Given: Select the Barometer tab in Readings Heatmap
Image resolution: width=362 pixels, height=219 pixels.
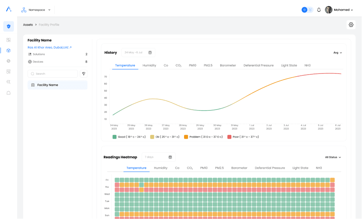Looking at the screenshot, I should (239, 168).
